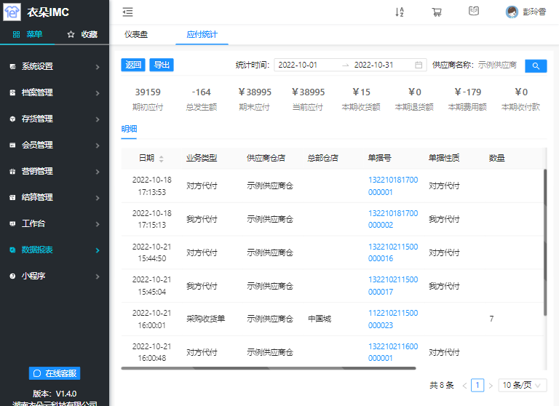Sort the table by 日期 column arrows
The width and height of the screenshot is (559, 406).
pos(161,159)
